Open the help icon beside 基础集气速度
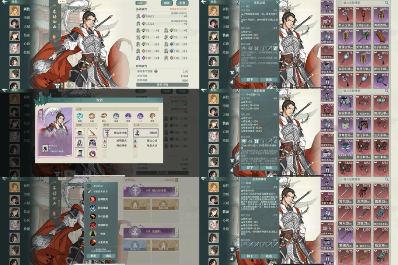Viewport: 398px width, 265px height. pos(156,71)
